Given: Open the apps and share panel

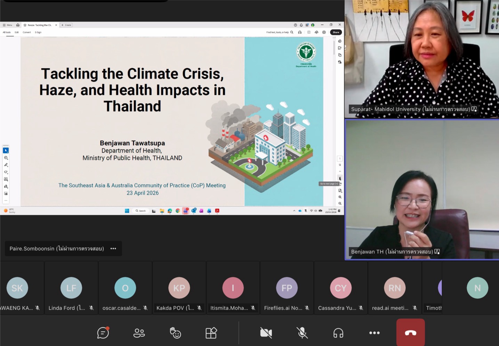Looking at the screenshot, I should point(211,333).
